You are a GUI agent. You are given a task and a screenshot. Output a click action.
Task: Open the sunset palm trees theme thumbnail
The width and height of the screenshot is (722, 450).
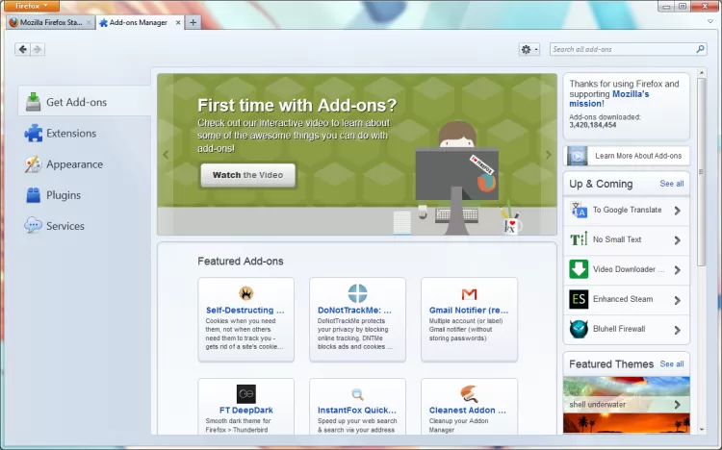[627, 423]
